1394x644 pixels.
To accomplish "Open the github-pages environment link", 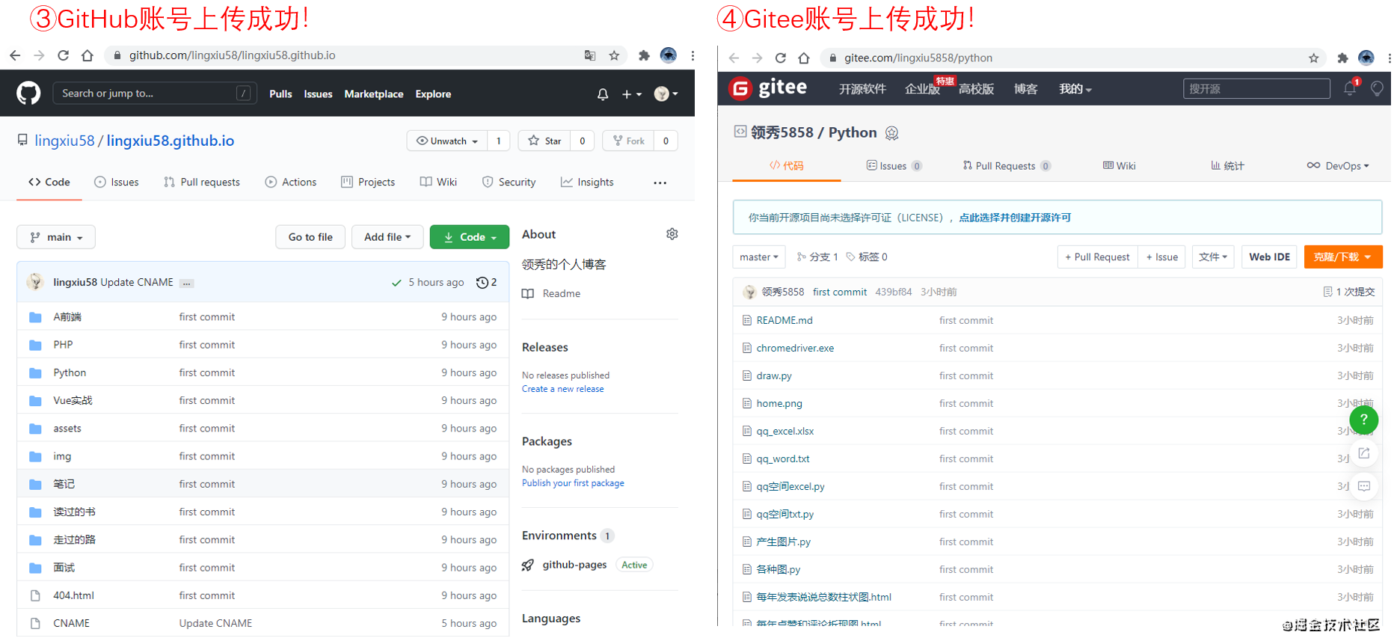I will [574, 565].
